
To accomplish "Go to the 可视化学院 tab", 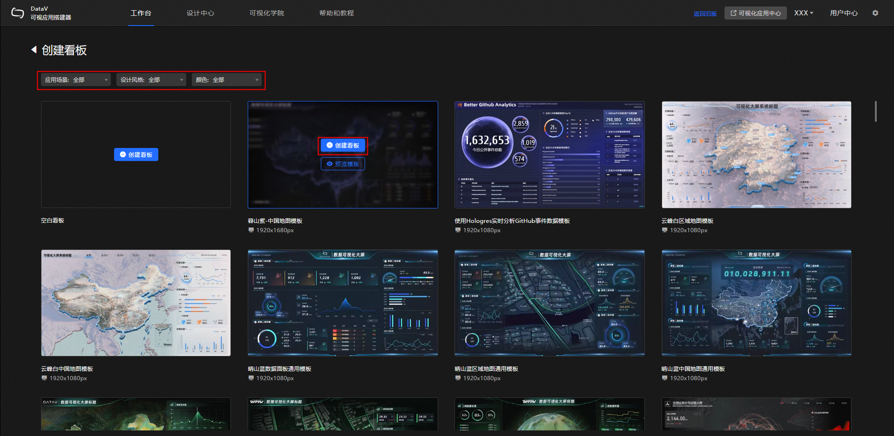I will click(266, 13).
